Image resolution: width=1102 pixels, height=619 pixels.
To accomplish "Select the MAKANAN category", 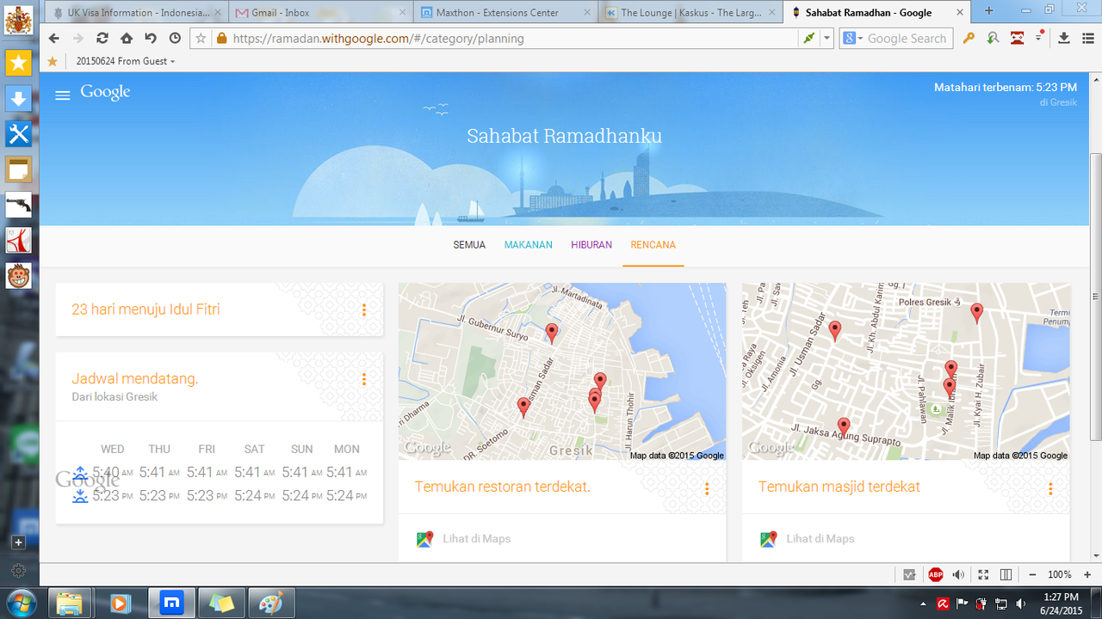I will point(529,245).
